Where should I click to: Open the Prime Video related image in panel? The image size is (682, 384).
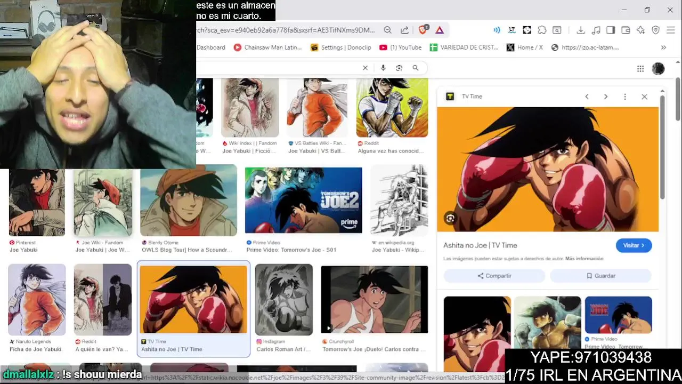[618, 315]
